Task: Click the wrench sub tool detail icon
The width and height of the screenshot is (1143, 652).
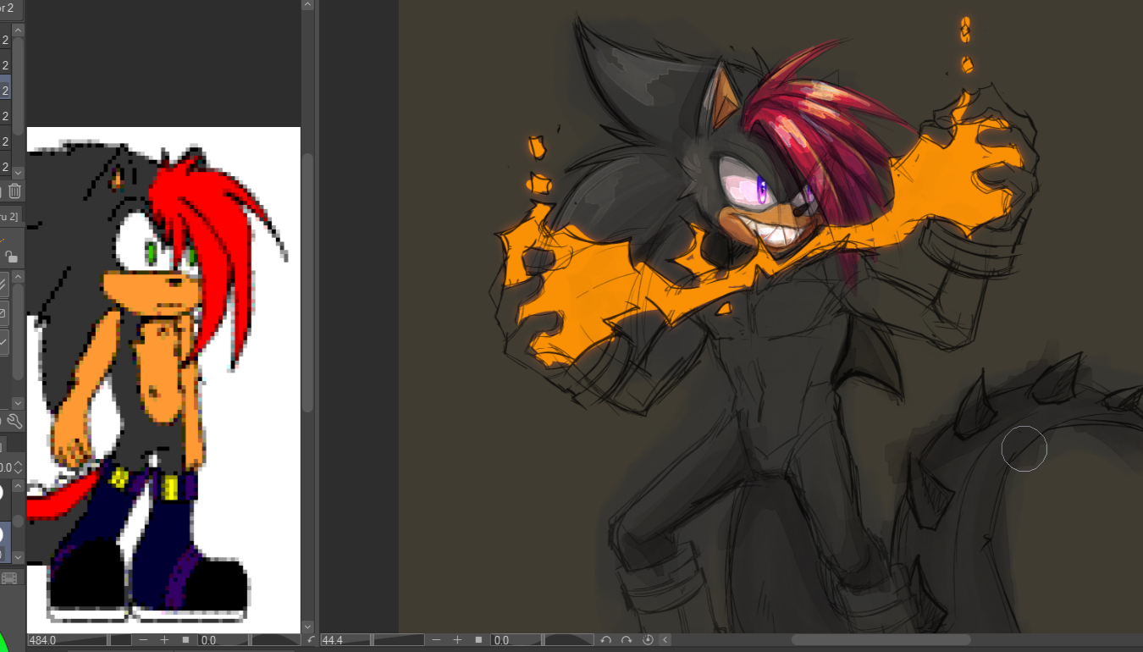Action: tap(14, 421)
